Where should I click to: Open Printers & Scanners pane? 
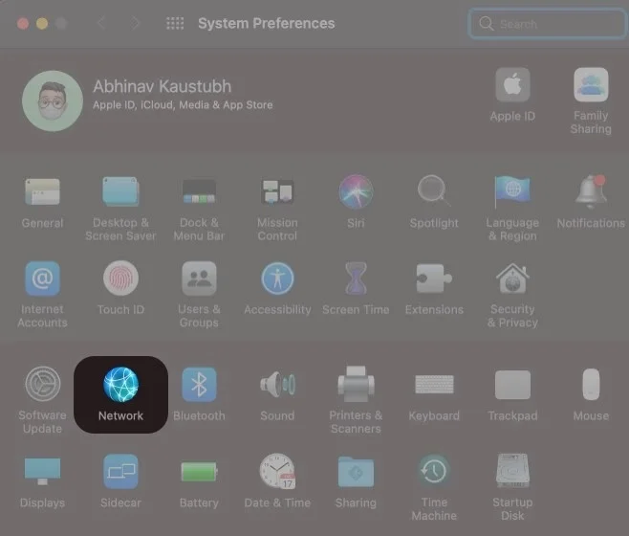(356, 385)
